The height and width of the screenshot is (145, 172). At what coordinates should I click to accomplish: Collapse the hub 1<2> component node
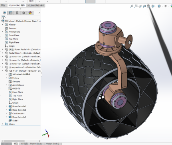coord(2,71)
